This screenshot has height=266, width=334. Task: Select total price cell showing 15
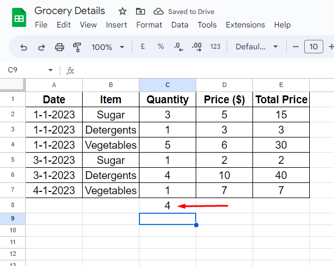(281, 114)
